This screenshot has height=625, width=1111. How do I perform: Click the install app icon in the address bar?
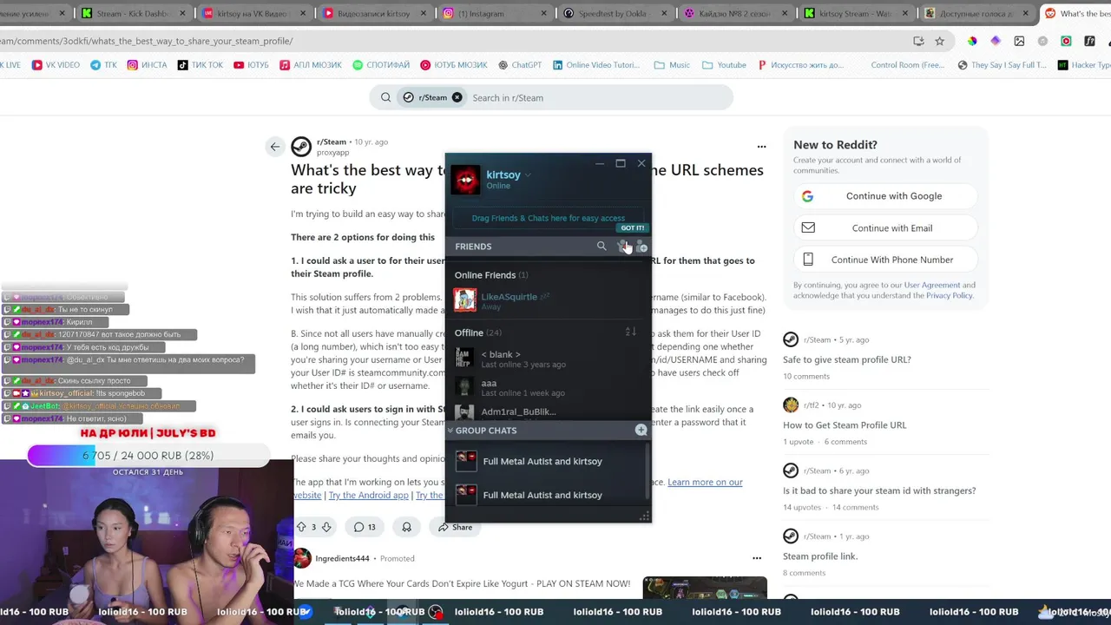click(918, 41)
